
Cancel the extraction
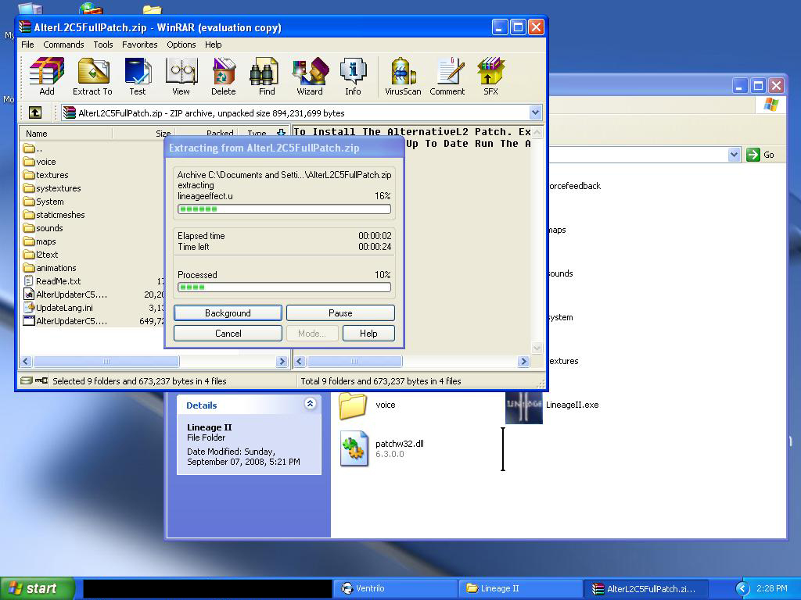tap(228, 333)
